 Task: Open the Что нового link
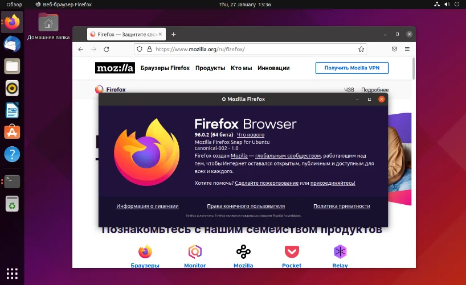click(x=251, y=135)
